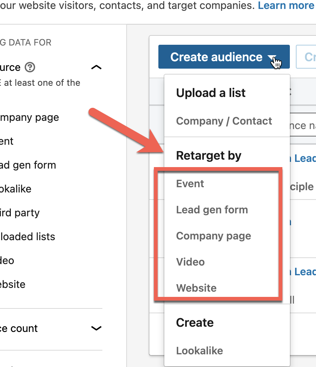Open the Learn more link

(x=286, y=6)
